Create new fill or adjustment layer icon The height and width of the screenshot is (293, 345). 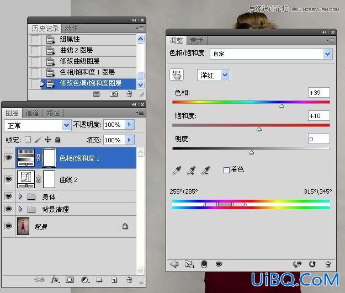pyautogui.click(x=85, y=280)
